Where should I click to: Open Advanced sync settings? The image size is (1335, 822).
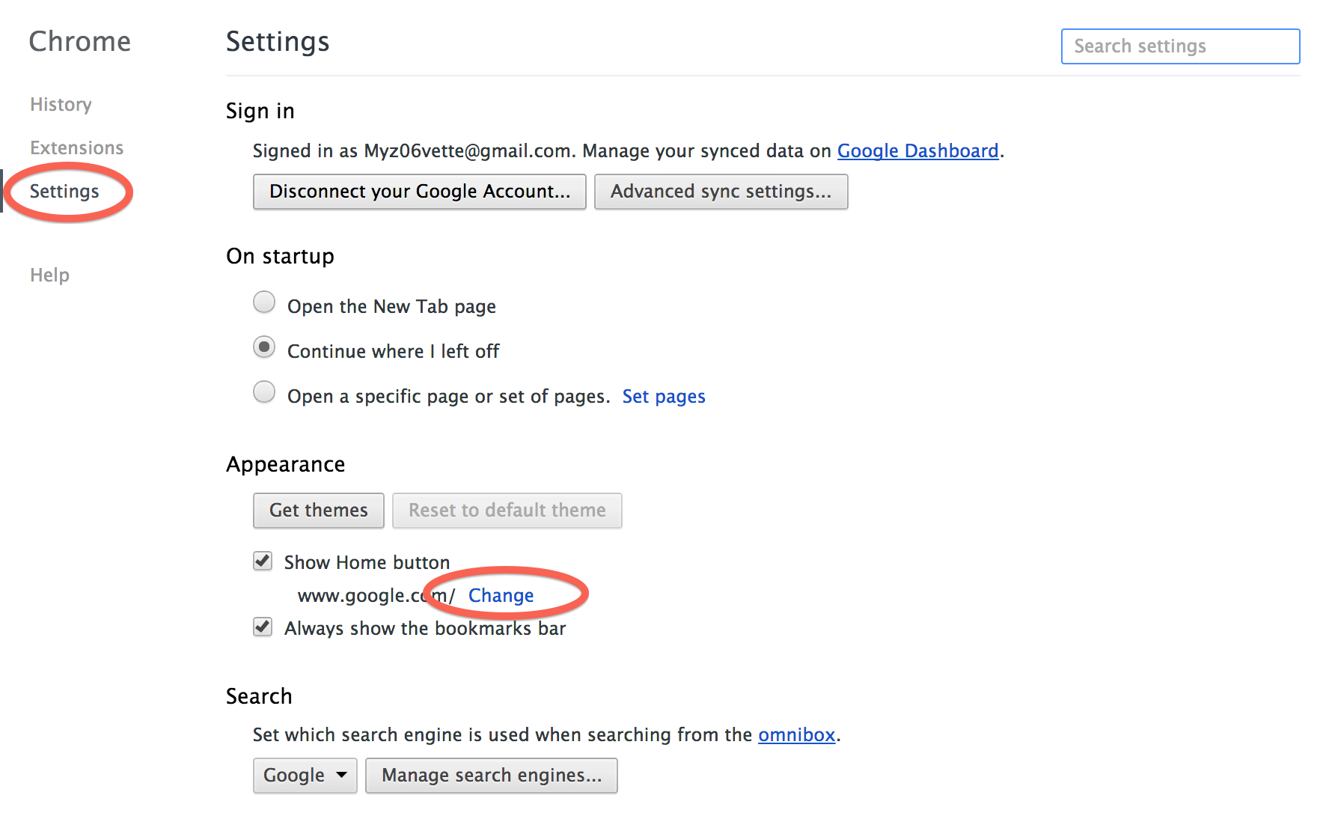721,192
